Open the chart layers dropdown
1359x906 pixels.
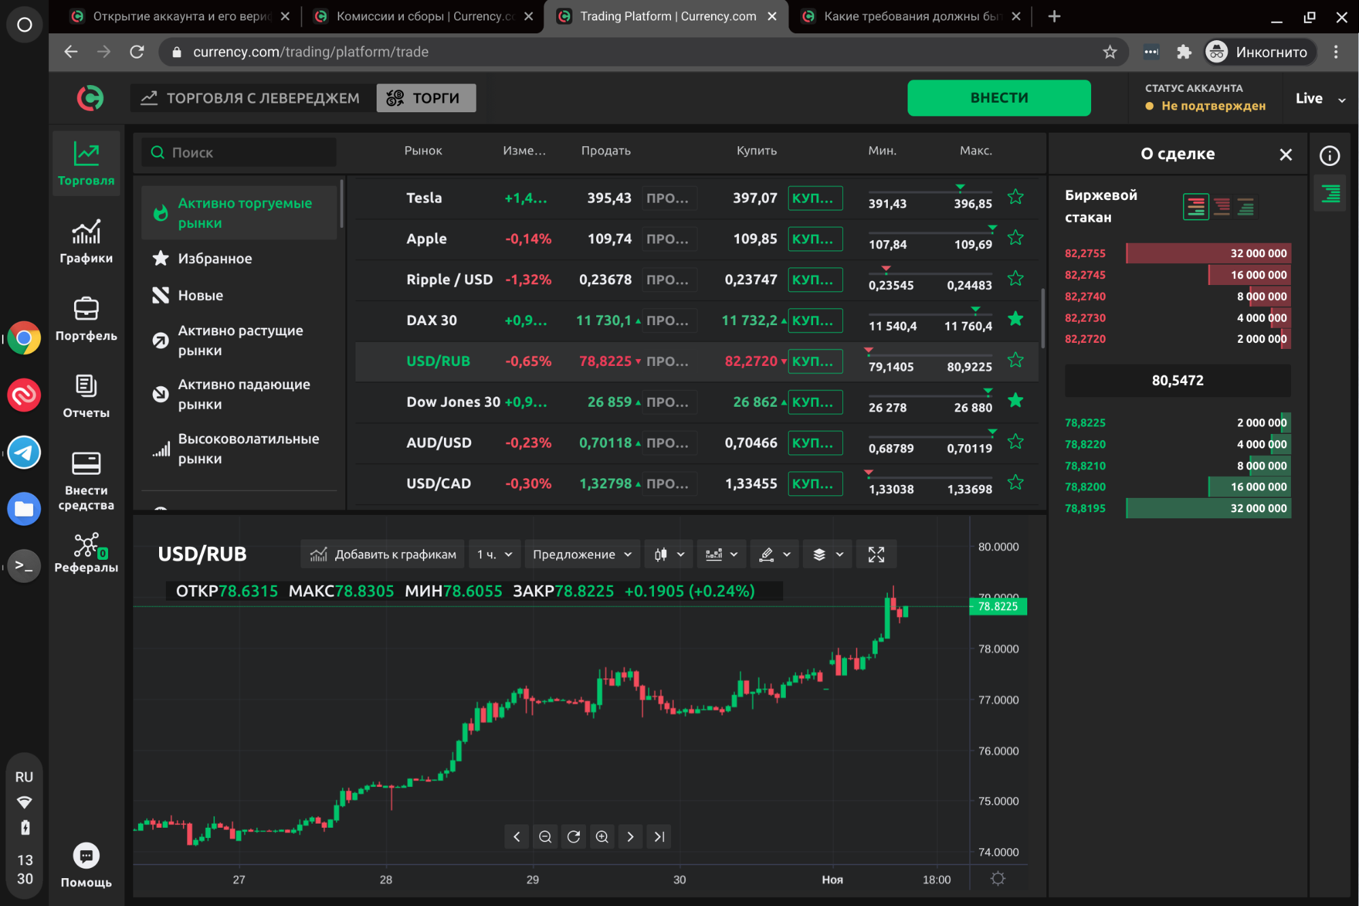pos(828,554)
